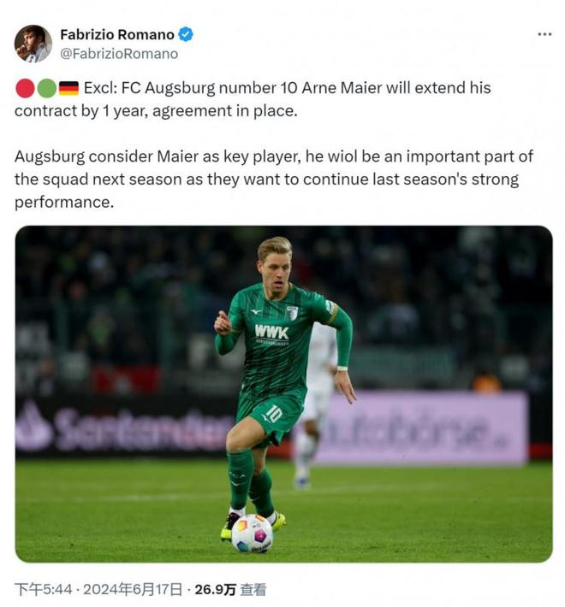Open the @FabrizioRomano handle link

119,54
